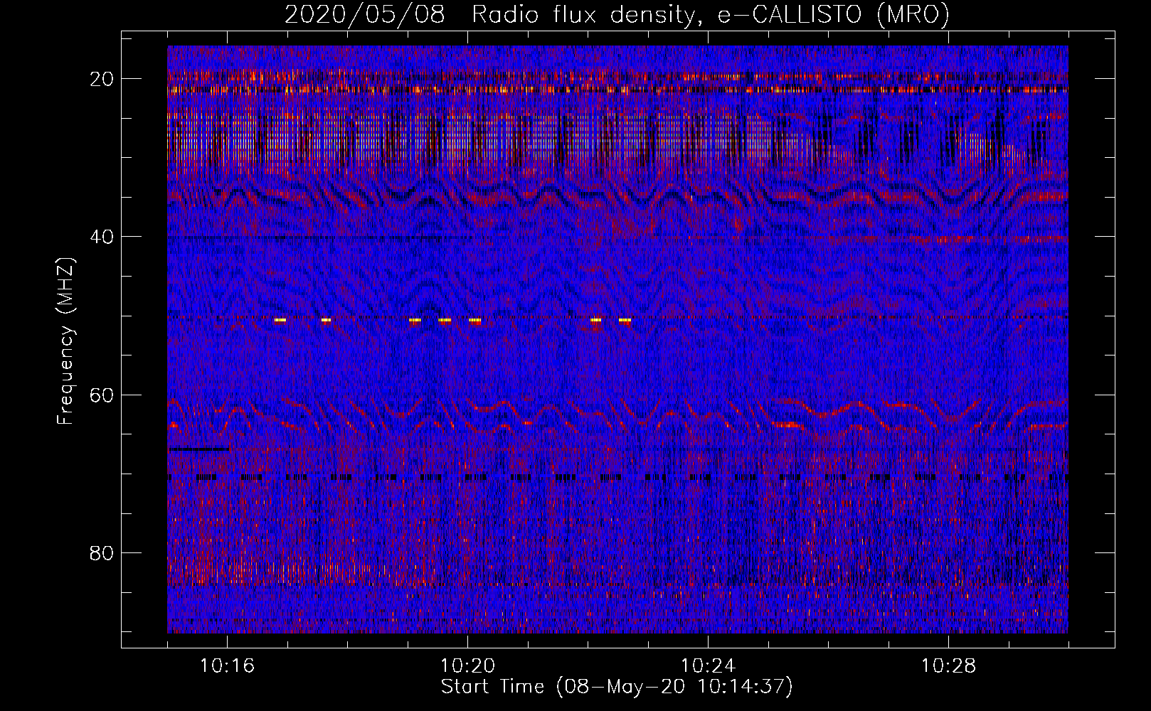
Task: Click the '10:24' time tick label
Action: (709, 666)
